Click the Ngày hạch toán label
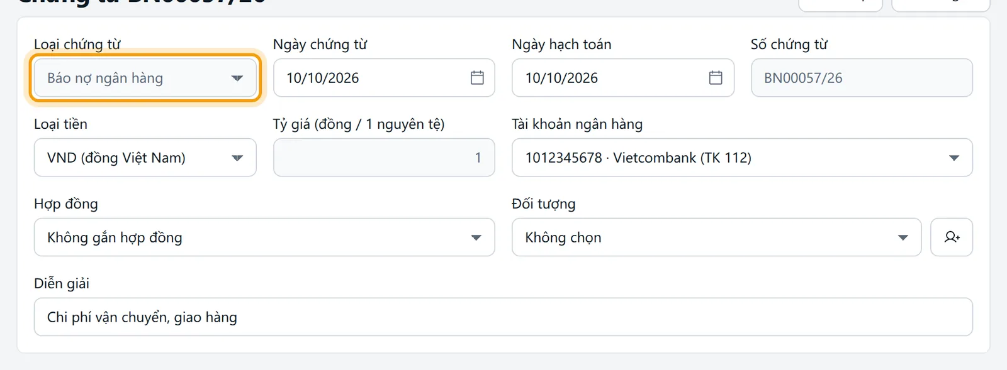Viewport: 1007px width, 370px height. coord(561,45)
